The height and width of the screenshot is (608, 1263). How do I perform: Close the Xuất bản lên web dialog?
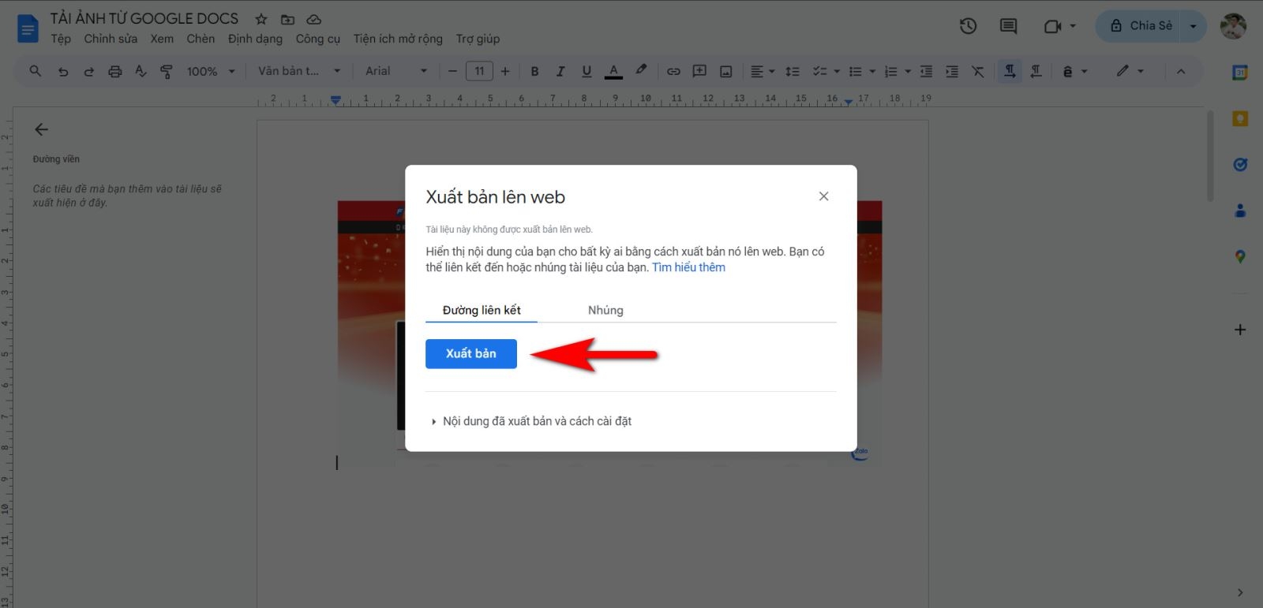pyautogui.click(x=823, y=196)
